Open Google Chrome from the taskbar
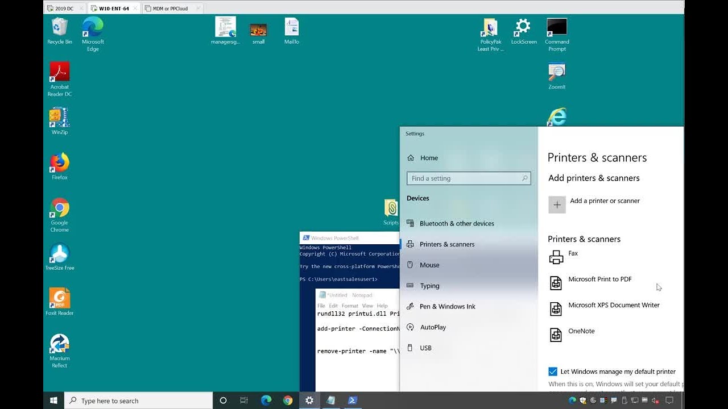Viewport: 728px width, 409px height. point(288,400)
